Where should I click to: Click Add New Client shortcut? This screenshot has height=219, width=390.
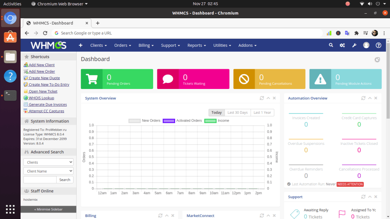39,65
